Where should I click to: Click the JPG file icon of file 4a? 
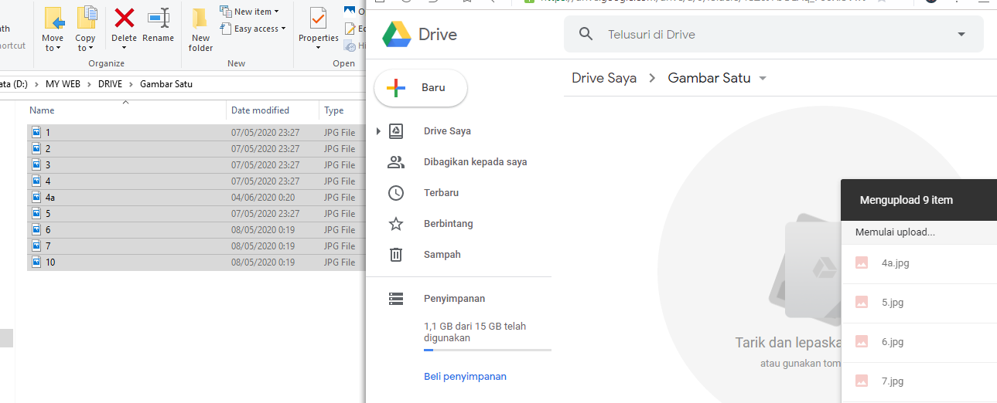pos(36,197)
